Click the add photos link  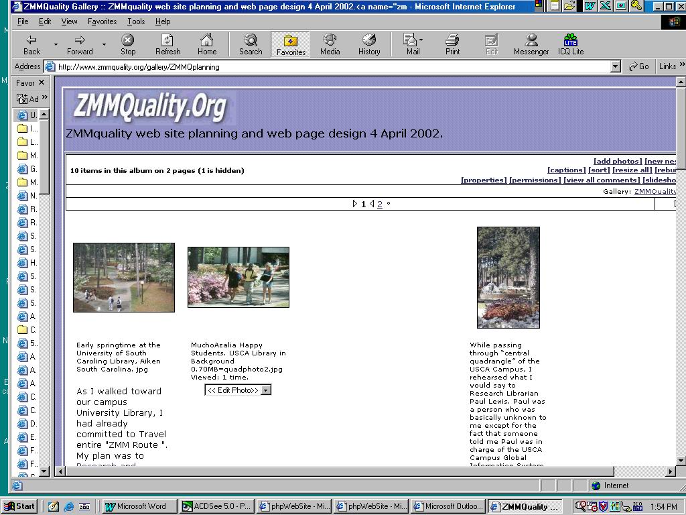pyautogui.click(x=618, y=161)
